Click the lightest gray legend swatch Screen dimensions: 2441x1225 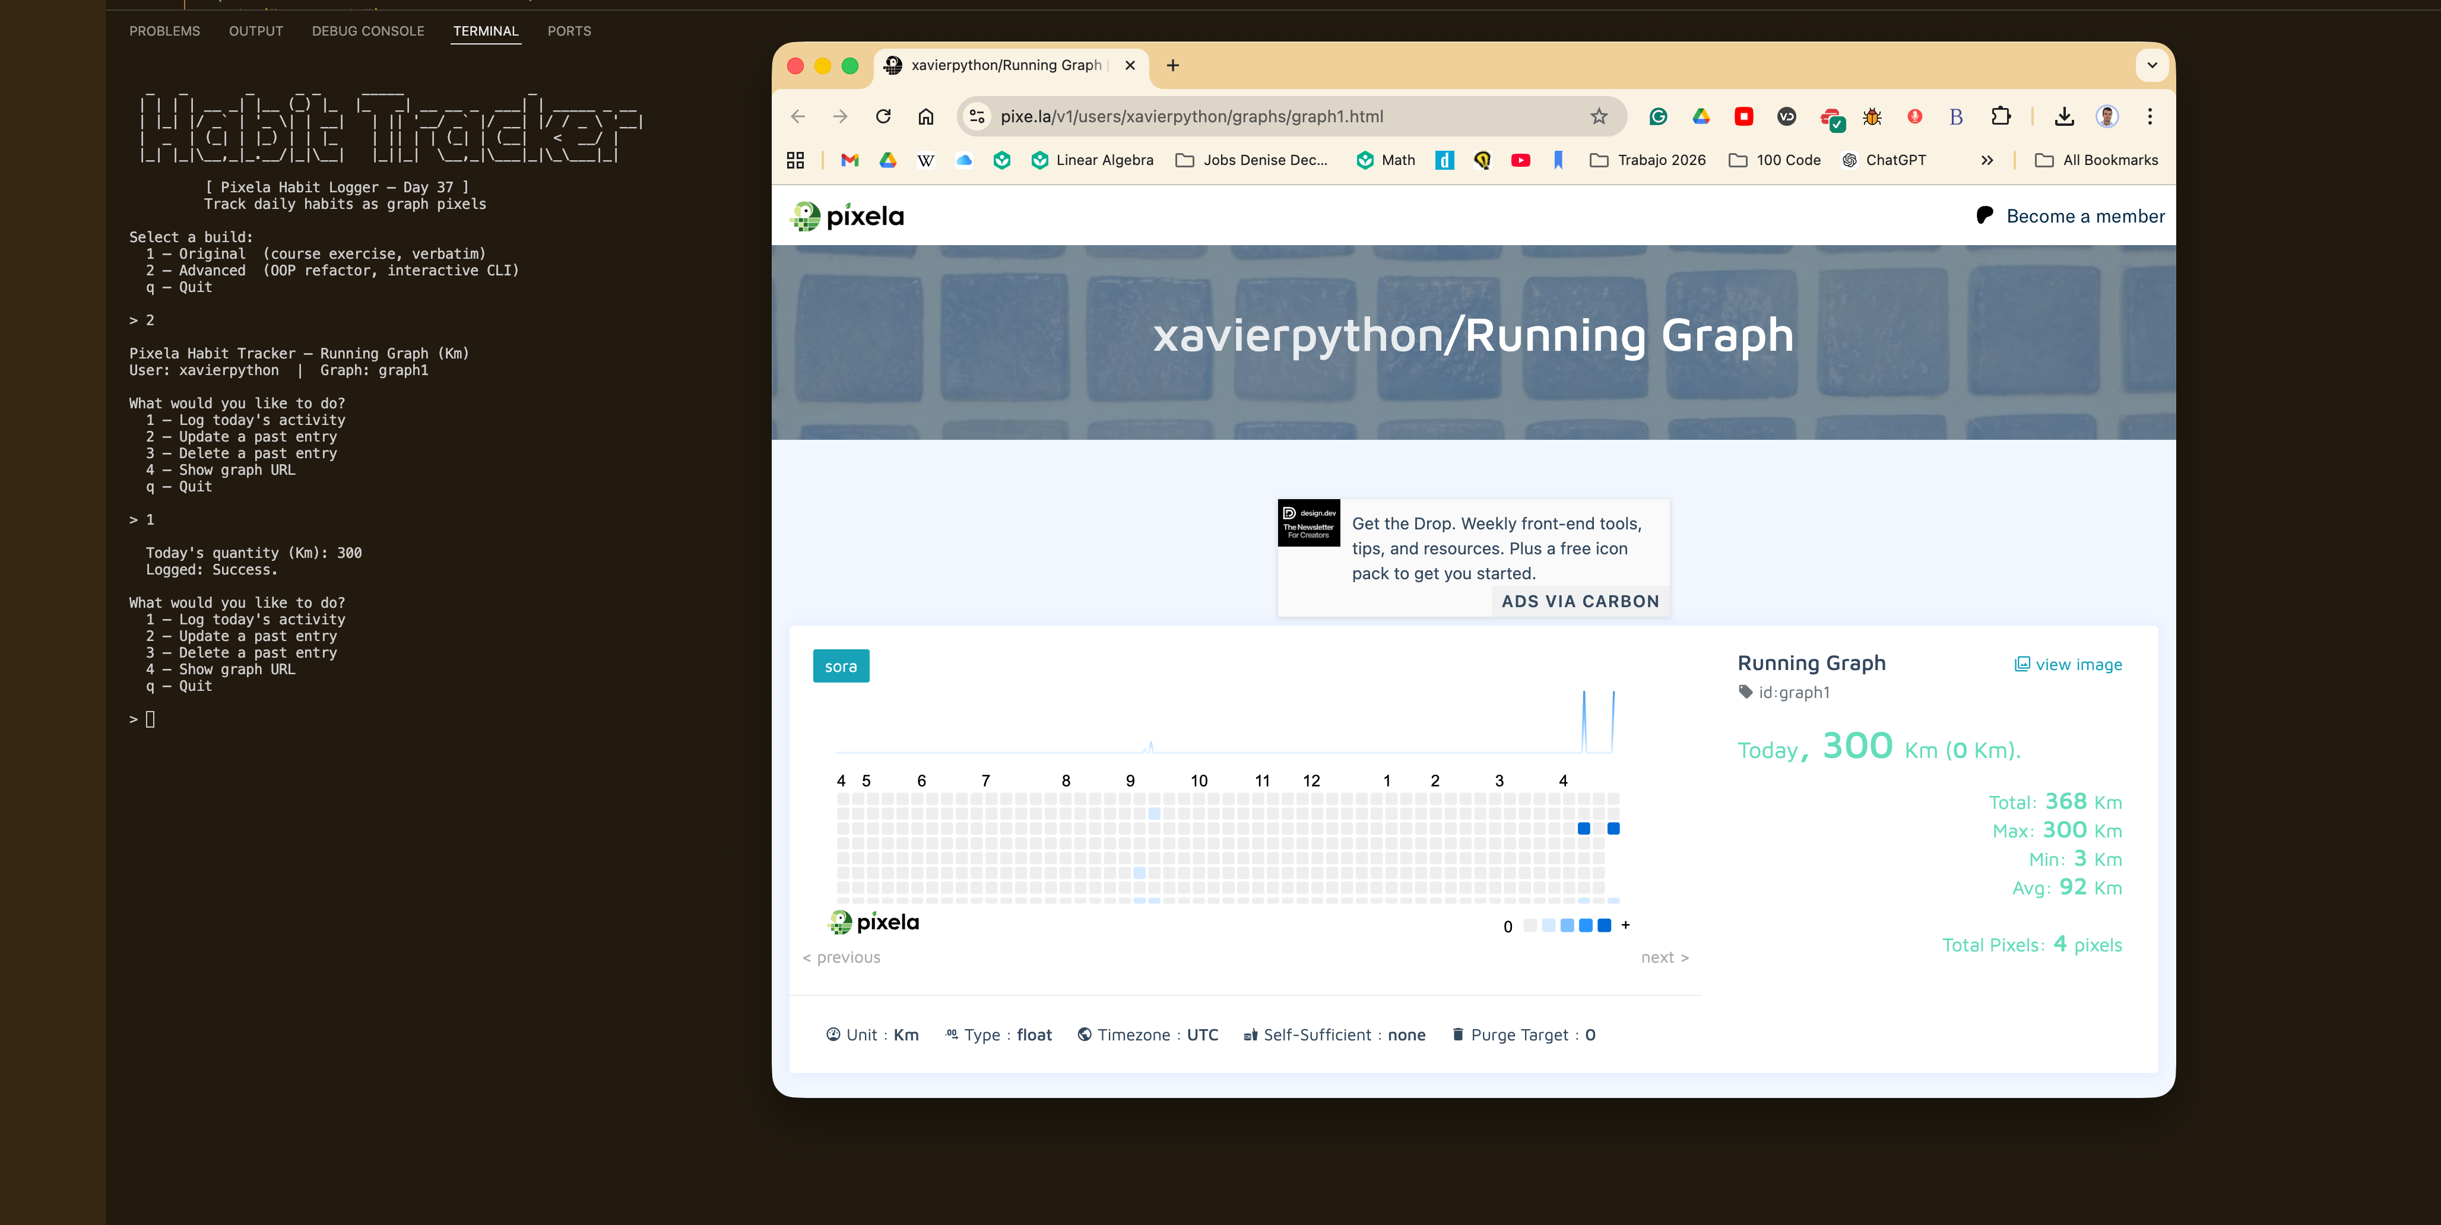coord(1529,926)
